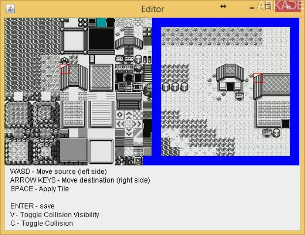
Task: Click the "C - Toggle Collision" line
Action: coord(42,223)
